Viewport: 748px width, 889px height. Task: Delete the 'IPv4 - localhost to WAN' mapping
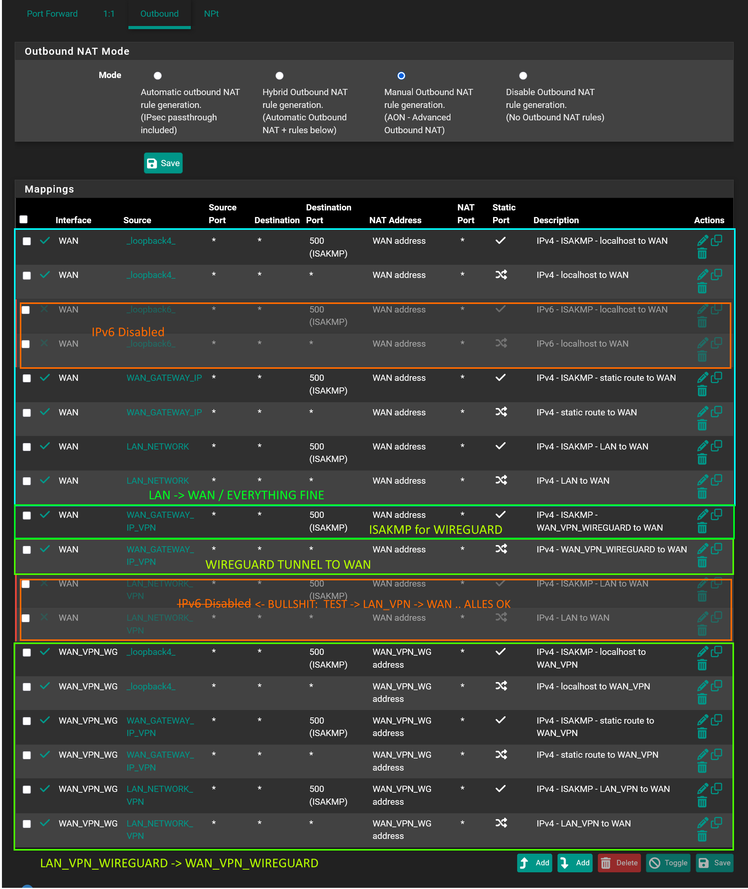pyautogui.click(x=702, y=288)
